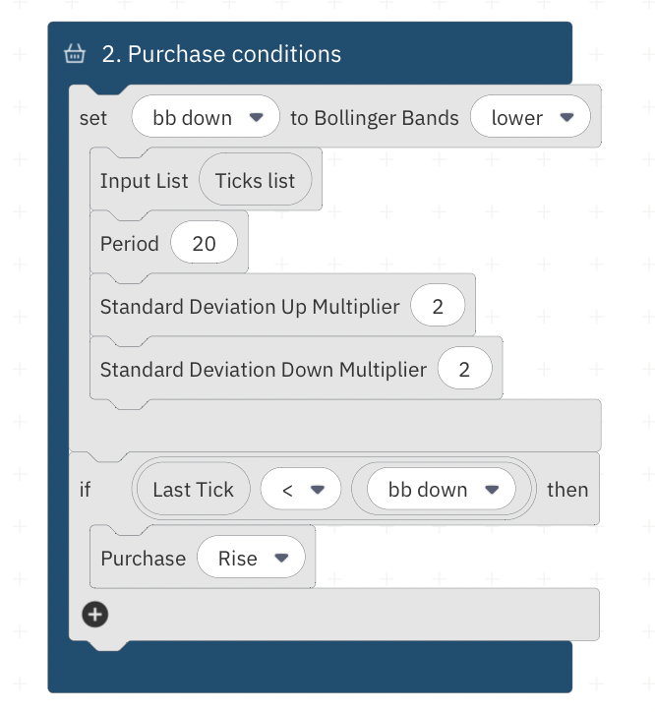Click the "then" label on the if block

(x=567, y=490)
